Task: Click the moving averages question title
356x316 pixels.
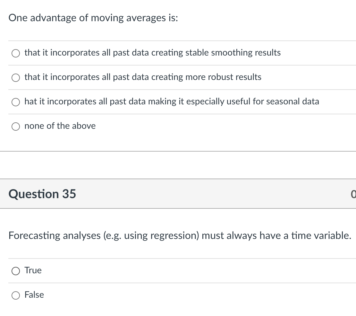Action: coord(93,18)
